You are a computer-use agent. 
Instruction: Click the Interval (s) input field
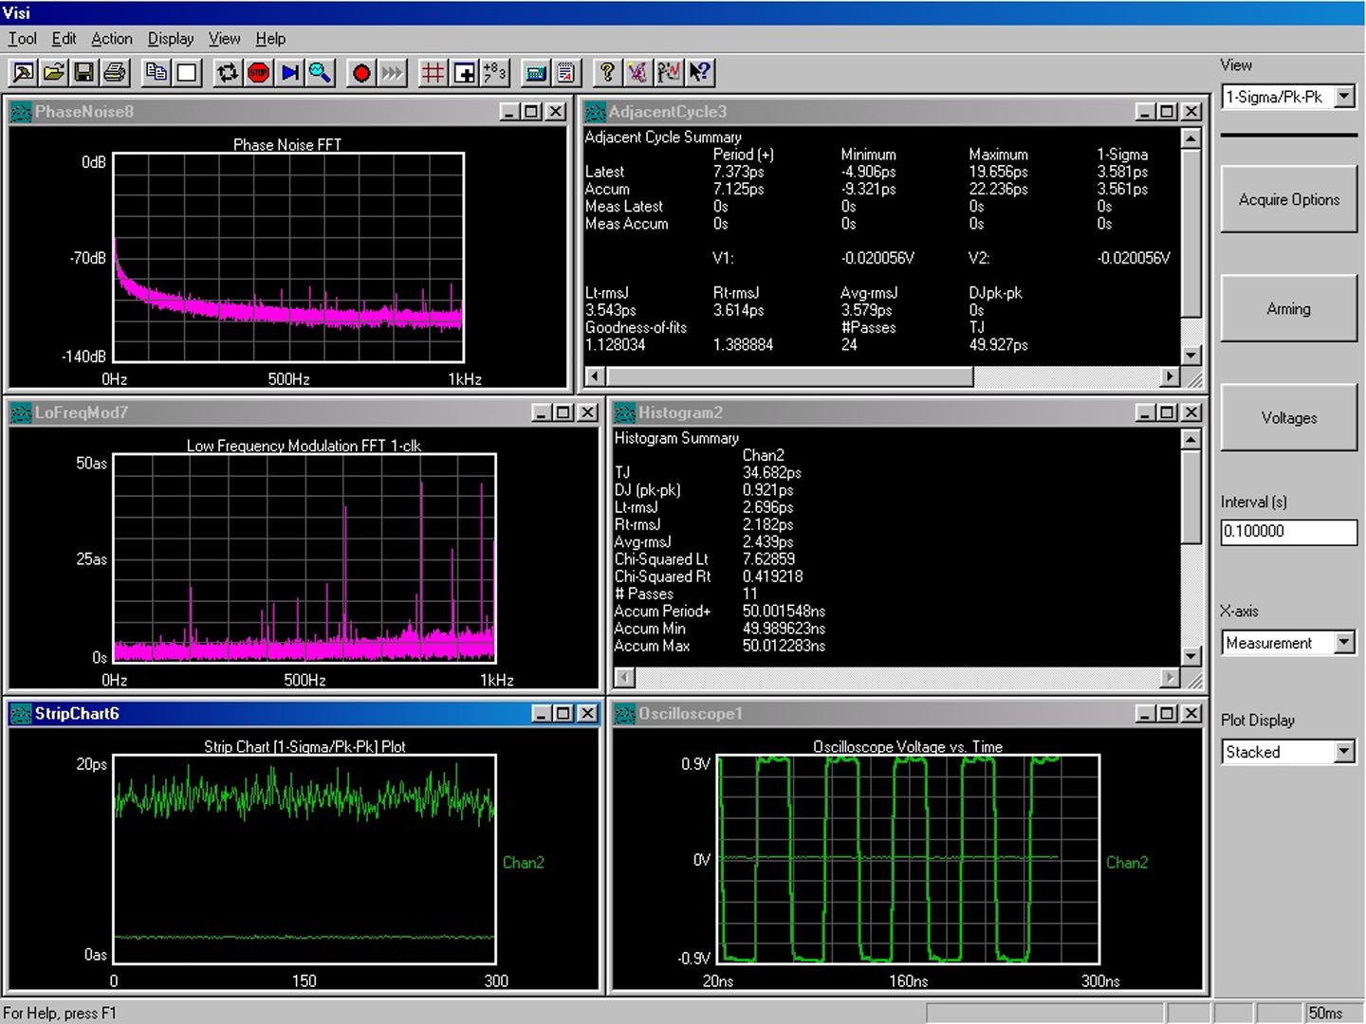[1289, 532]
